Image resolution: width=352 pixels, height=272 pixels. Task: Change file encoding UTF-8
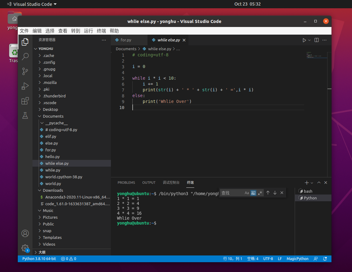(x=268, y=259)
